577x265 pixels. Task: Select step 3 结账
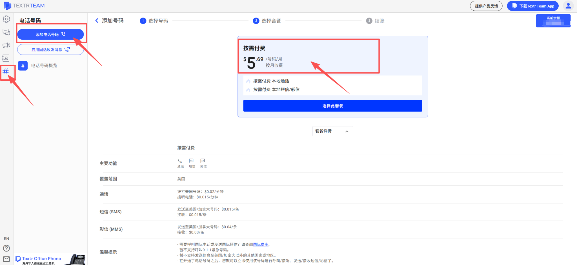tap(375, 21)
